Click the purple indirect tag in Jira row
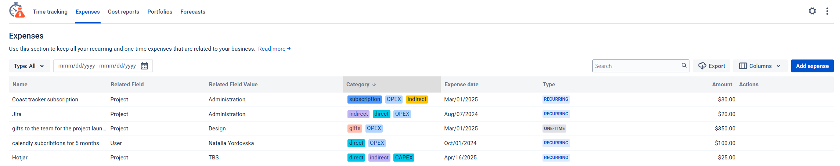The height and width of the screenshot is (166, 840). click(x=358, y=114)
